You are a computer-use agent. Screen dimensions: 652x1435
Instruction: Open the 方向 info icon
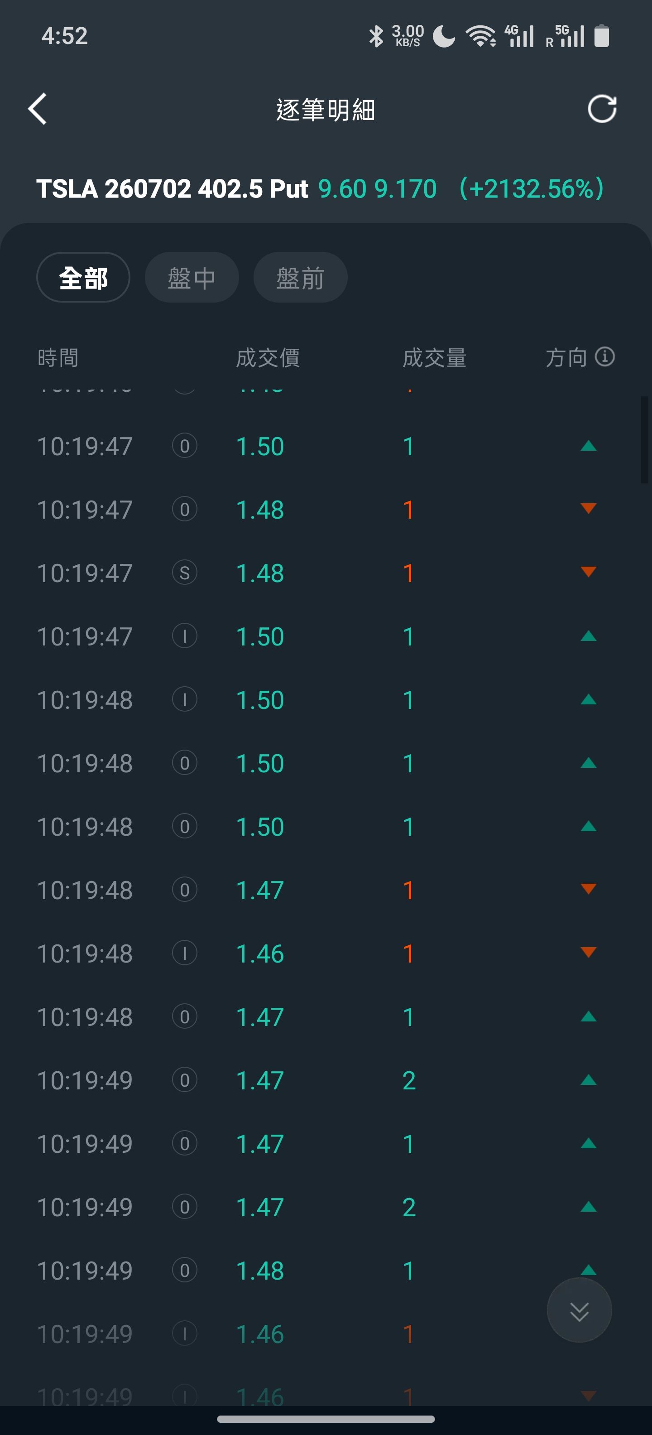coord(604,356)
